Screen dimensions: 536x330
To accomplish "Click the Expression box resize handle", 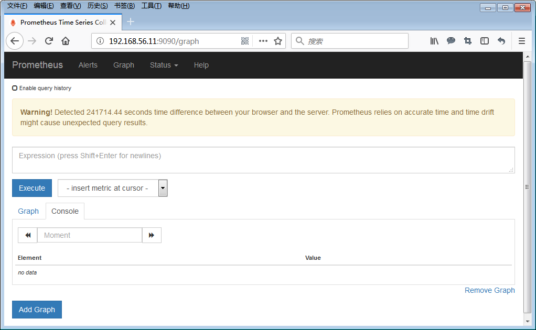I will (x=511, y=170).
